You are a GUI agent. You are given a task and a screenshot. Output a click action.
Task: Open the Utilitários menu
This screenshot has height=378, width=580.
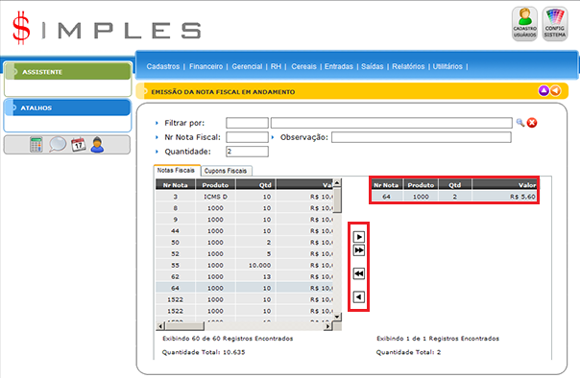[x=447, y=66]
